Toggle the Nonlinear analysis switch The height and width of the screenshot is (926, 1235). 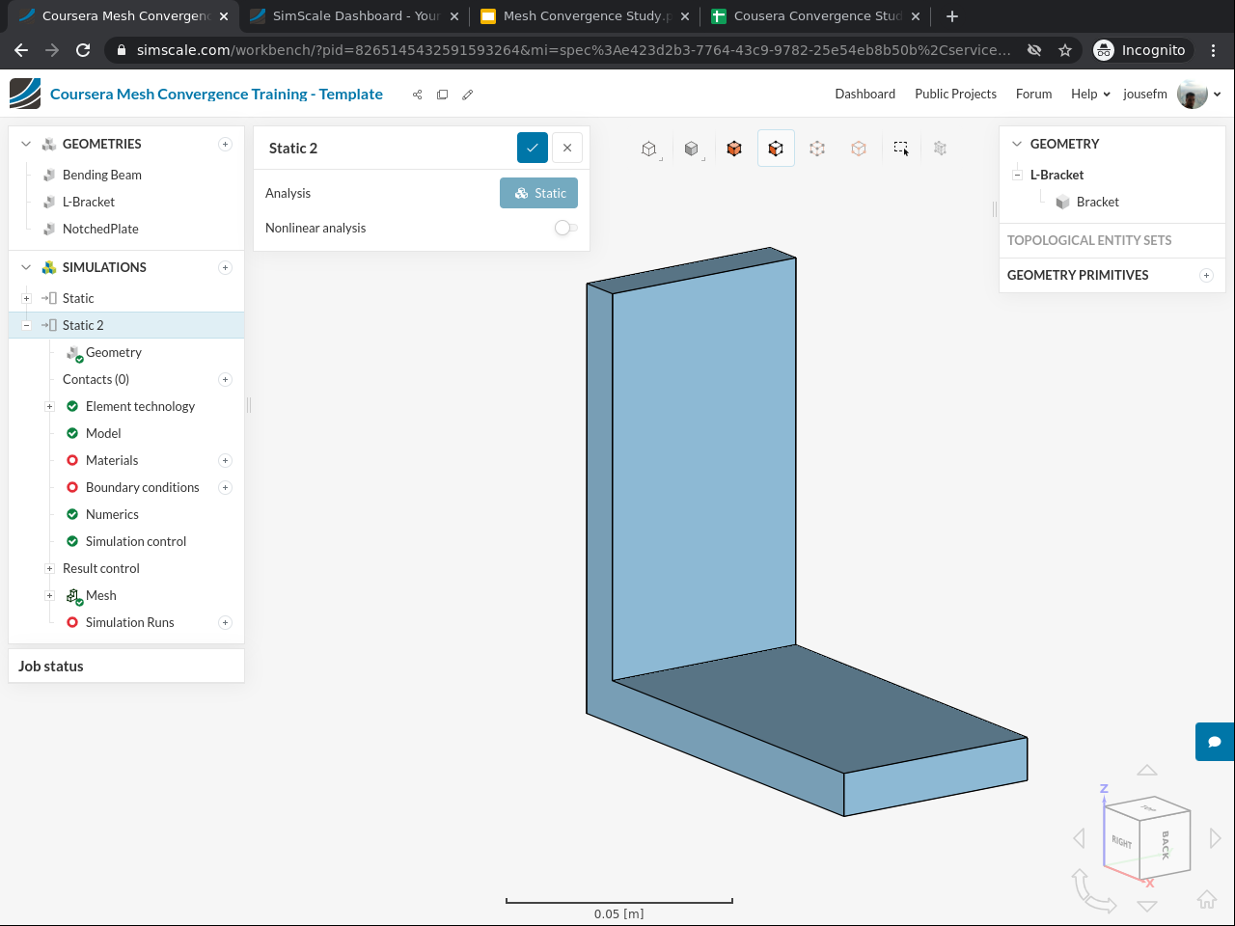click(x=565, y=228)
